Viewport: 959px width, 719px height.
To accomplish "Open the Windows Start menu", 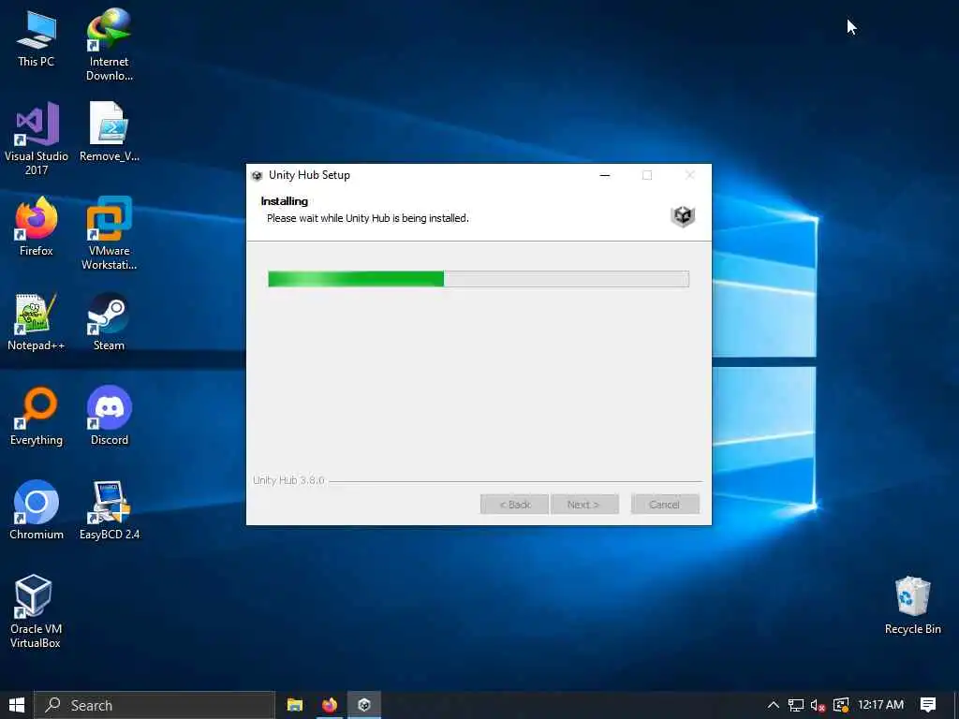I will coord(17,705).
